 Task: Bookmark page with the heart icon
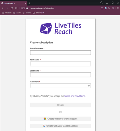[113, 8]
